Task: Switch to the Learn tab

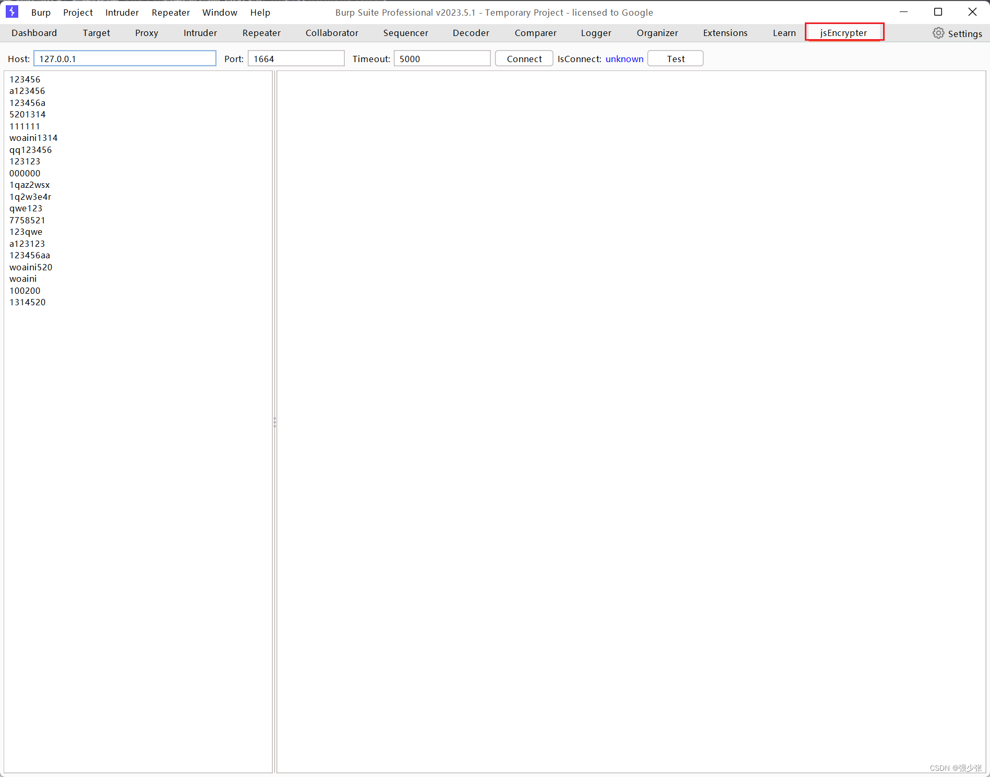Action: coord(784,33)
